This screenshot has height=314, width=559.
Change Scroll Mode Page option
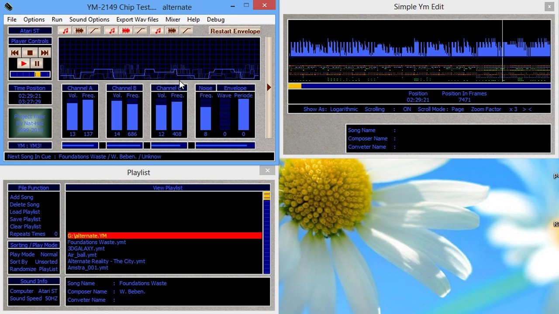pos(457,109)
